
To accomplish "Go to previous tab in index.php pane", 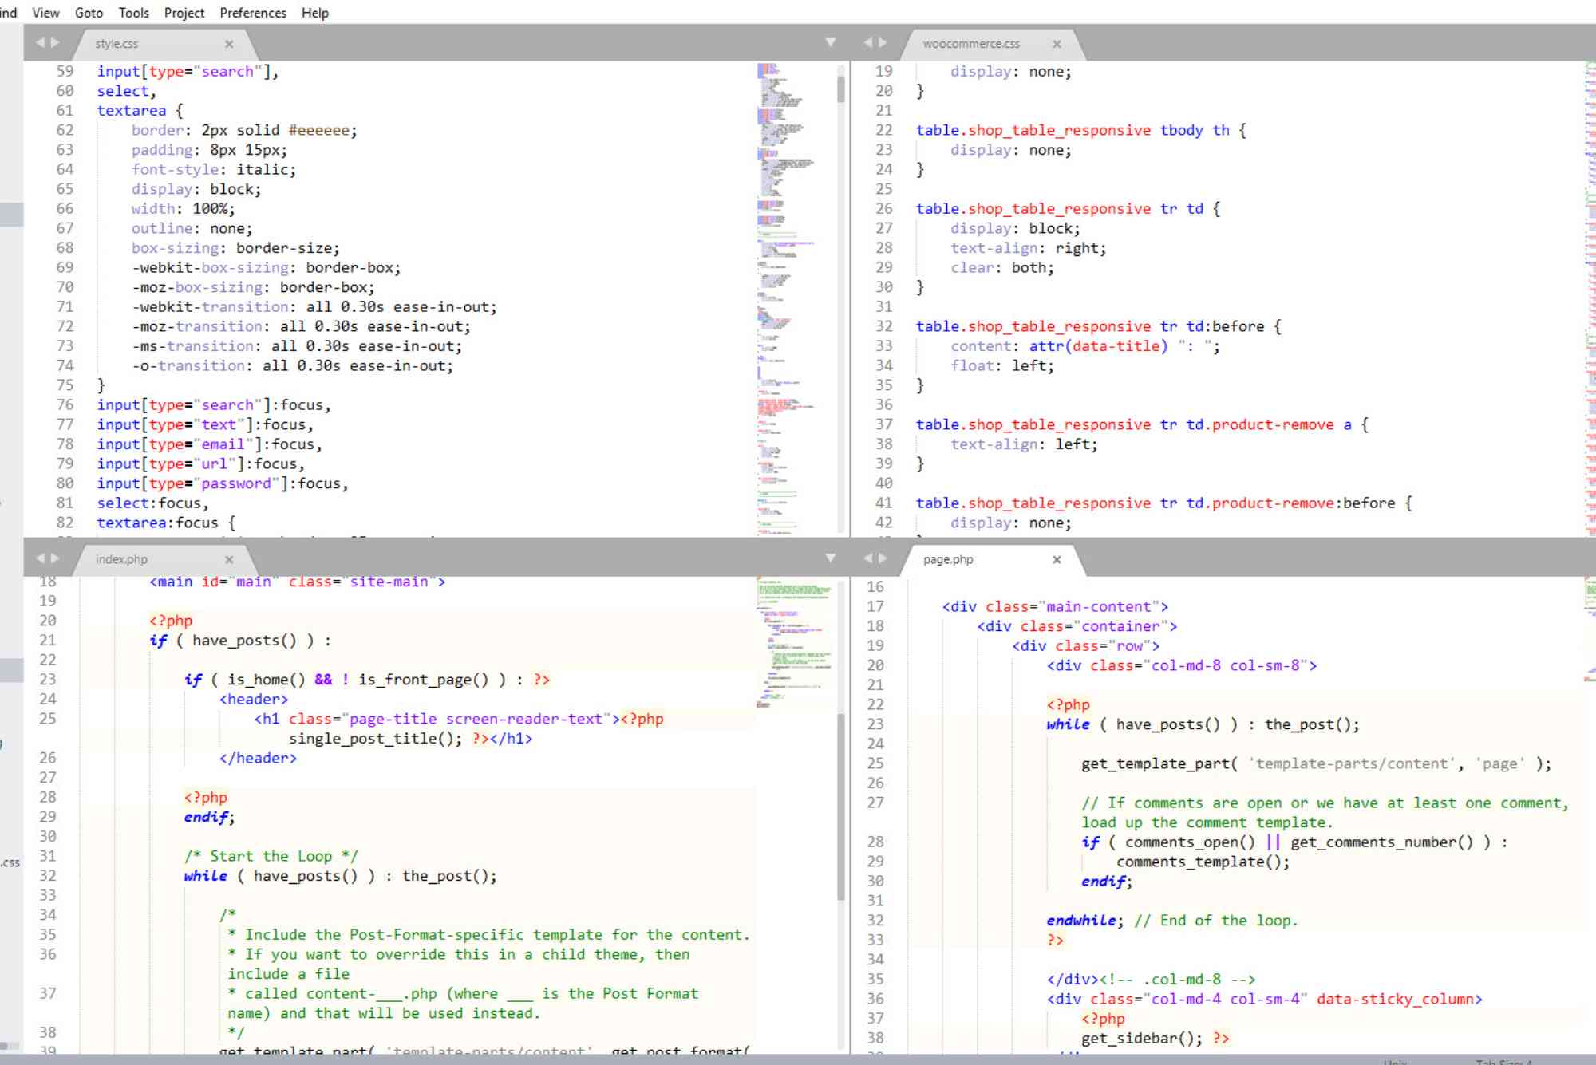I will coord(41,558).
